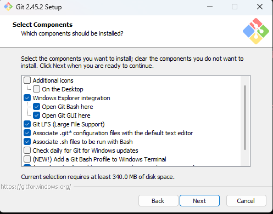Click the components list scrollbar thumb
This screenshot has height=214, width=273.
click(245, 118)
